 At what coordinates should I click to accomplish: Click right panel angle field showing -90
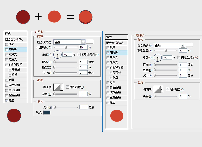pyautogui.click(x=167, y=57)
